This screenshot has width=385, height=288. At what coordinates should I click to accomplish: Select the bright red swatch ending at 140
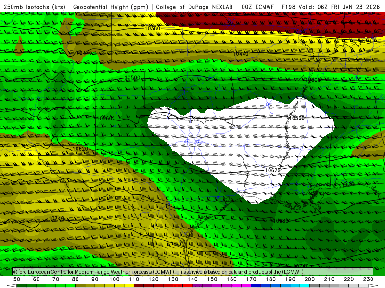(188, 286)
